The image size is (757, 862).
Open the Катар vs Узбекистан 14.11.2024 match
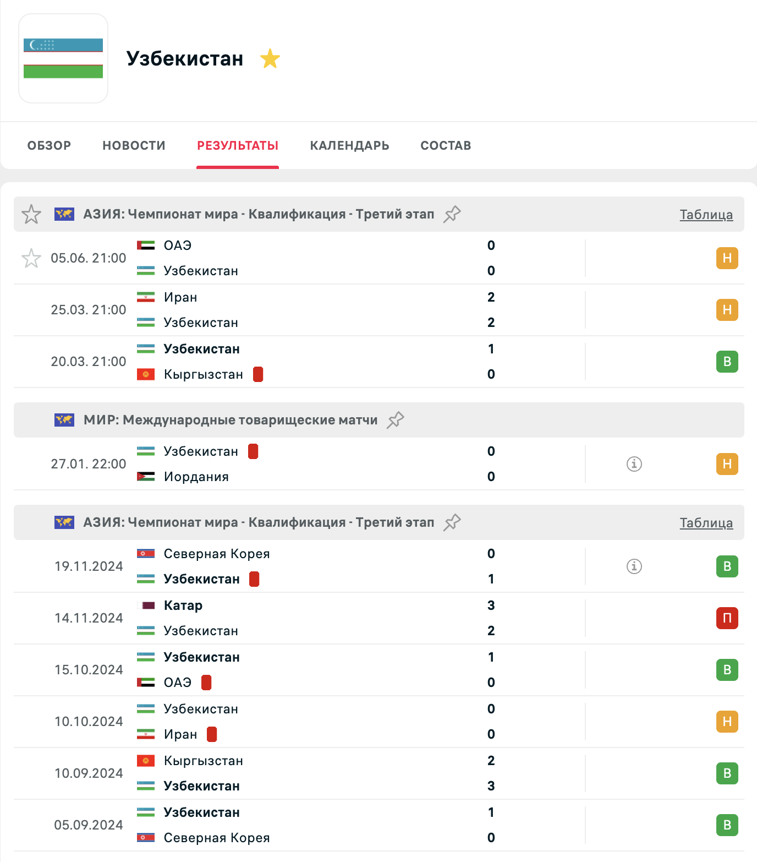point(330,618)
